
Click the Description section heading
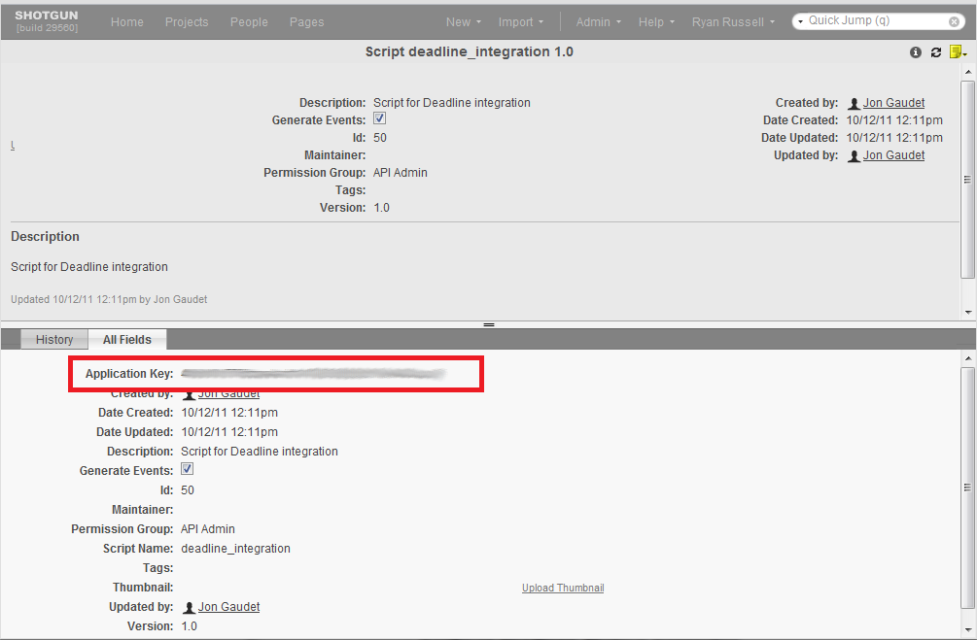pos(45,237)
